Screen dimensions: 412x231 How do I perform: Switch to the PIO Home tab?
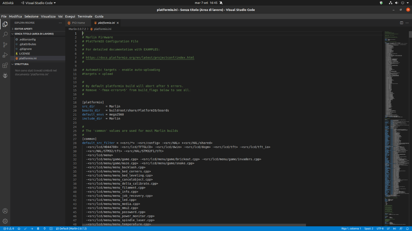(x=76, y=23)
